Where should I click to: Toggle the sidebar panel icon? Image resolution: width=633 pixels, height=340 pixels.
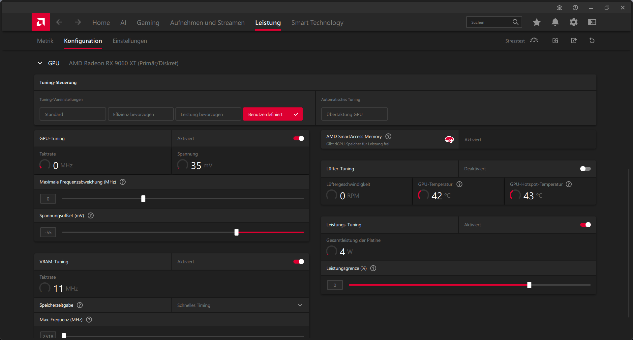pos(592,22)
